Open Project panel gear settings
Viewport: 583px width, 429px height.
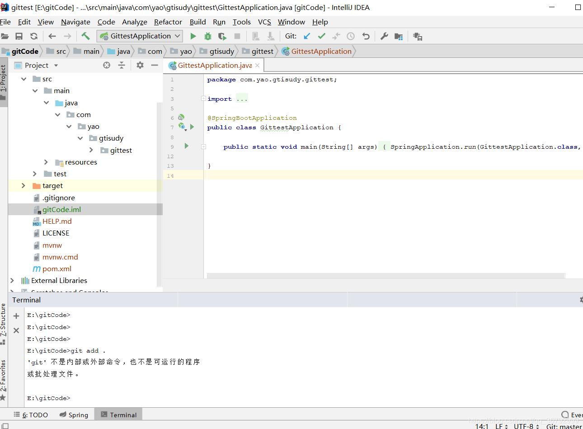[140, 65]
